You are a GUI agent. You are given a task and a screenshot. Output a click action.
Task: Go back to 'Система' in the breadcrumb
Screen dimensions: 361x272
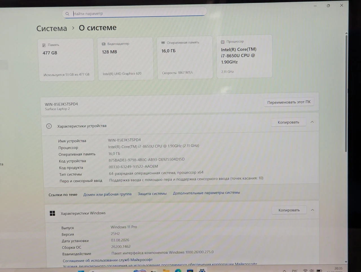pos(52,28)
